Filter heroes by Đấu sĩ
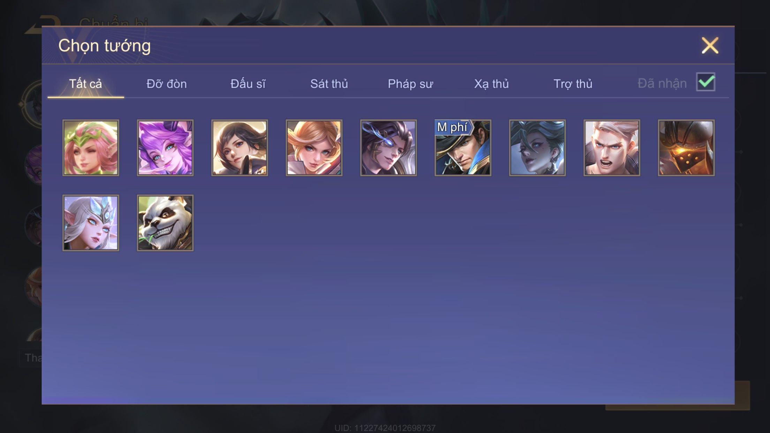 coord(248,84)
